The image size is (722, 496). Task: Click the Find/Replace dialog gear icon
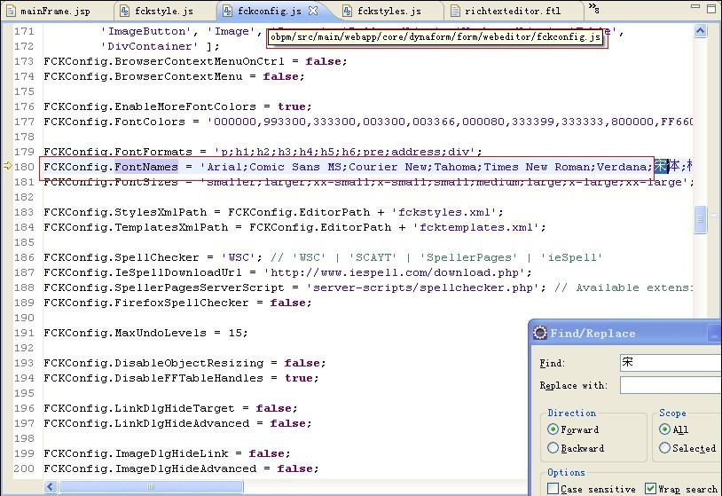coord(540,333)
